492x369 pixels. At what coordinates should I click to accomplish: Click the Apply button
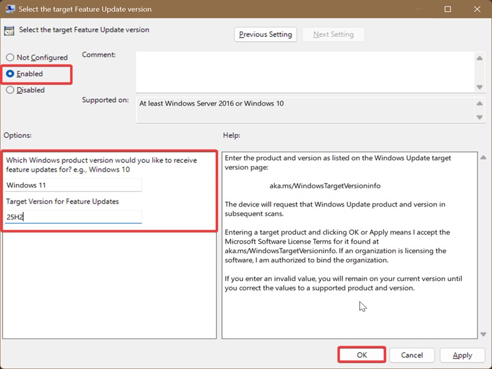click(462, 355)
